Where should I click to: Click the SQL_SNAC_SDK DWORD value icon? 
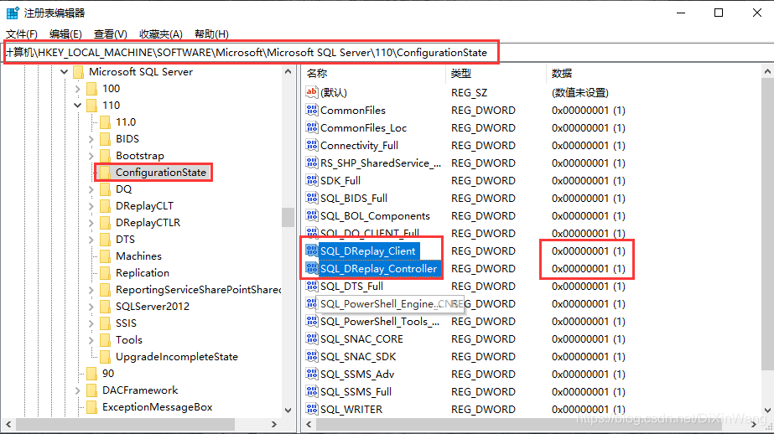311,357
